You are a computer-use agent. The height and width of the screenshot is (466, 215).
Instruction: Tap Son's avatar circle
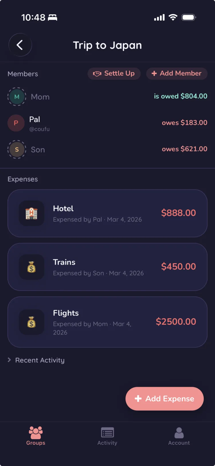(x=17, y=149)
